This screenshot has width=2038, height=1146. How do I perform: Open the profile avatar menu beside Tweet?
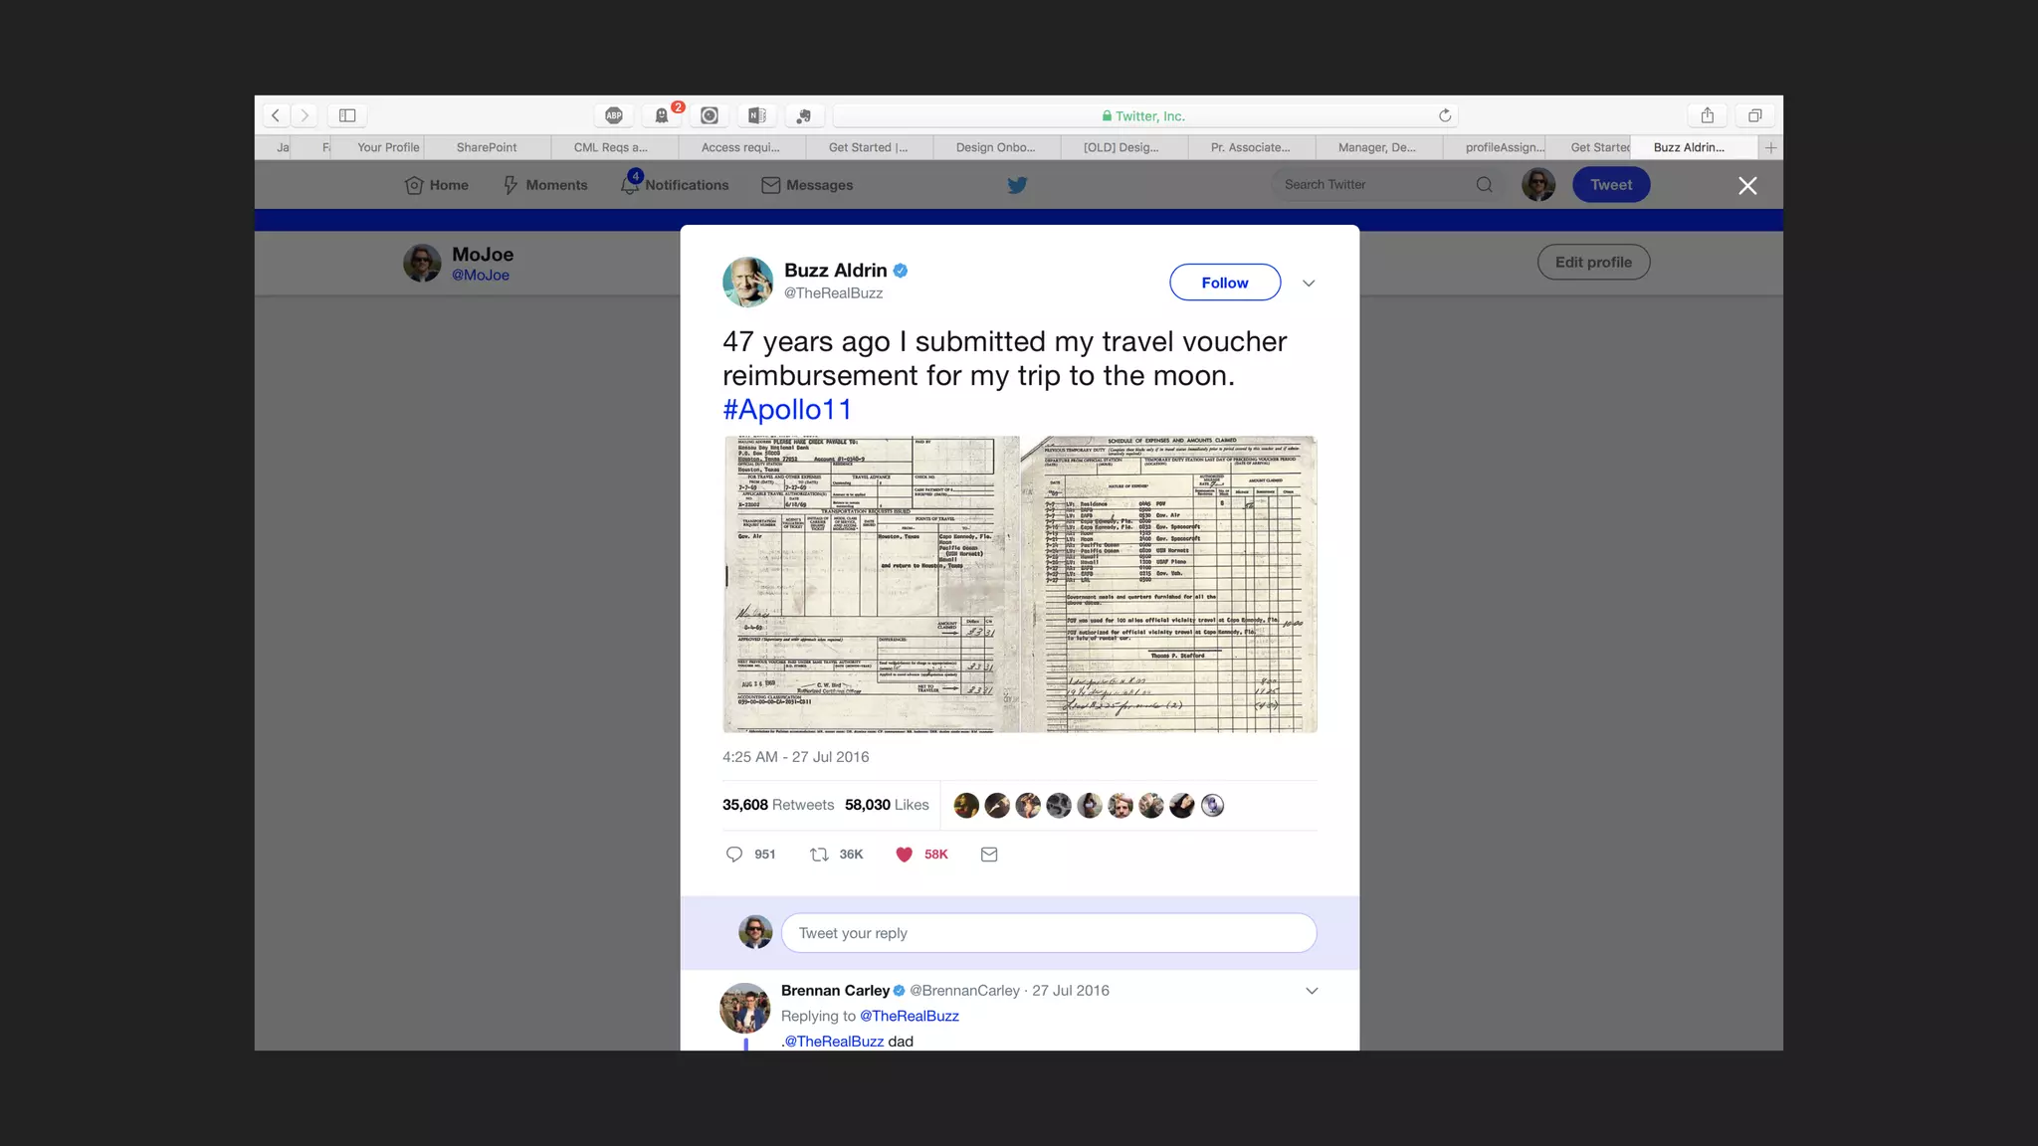pos(1537,185)
